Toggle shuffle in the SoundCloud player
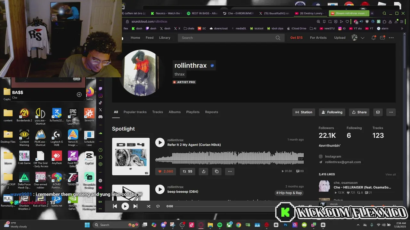Screen dimensions: 410x230 pos(149,206)
